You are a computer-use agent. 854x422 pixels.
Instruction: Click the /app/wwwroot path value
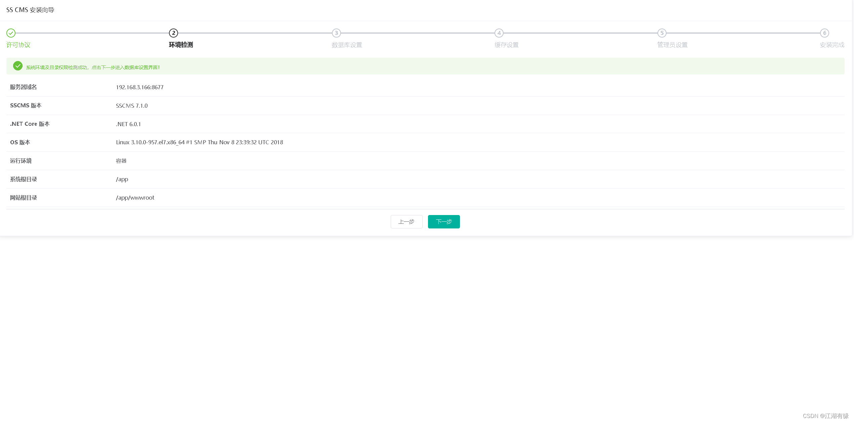coord(135,198)
